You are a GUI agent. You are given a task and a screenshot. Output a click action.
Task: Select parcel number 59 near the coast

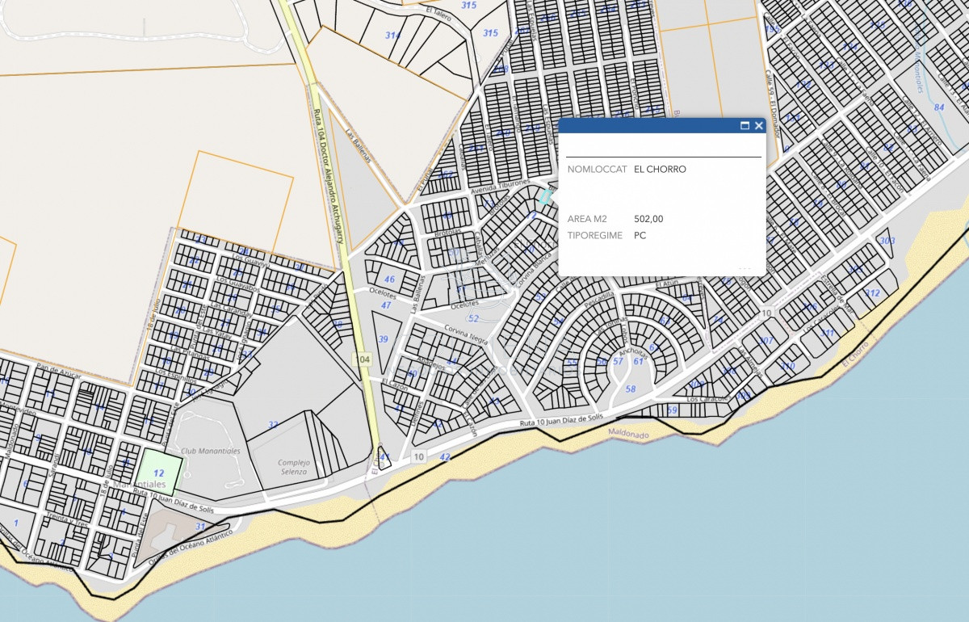pos(672,410)
